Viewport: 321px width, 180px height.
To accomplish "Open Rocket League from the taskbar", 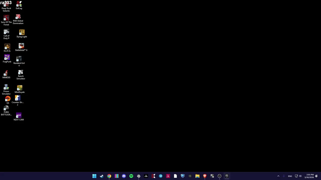I will (183, 176).
